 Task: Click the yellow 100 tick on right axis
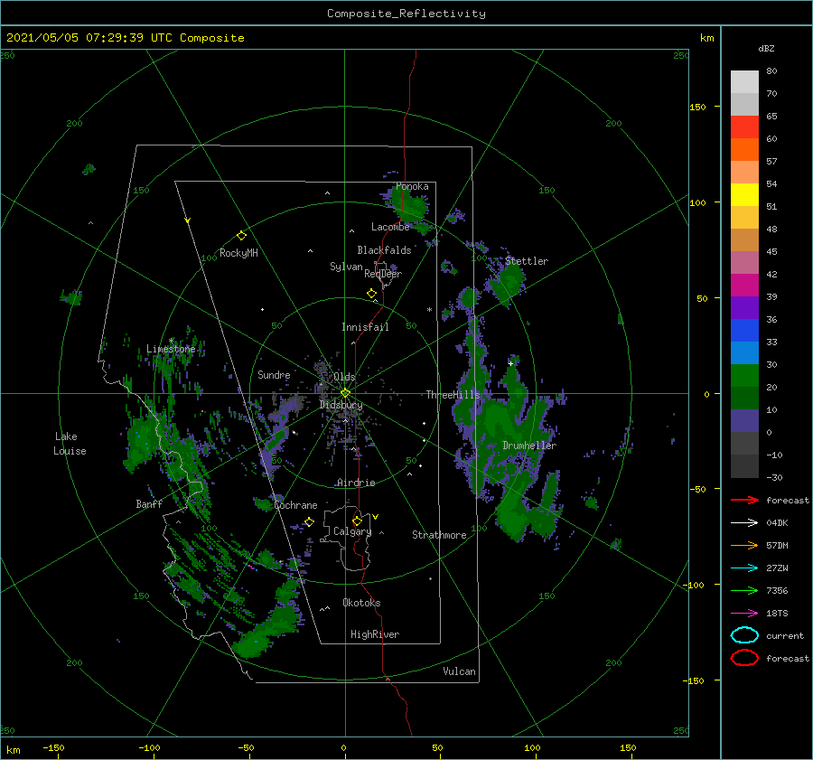pos(698,202)
